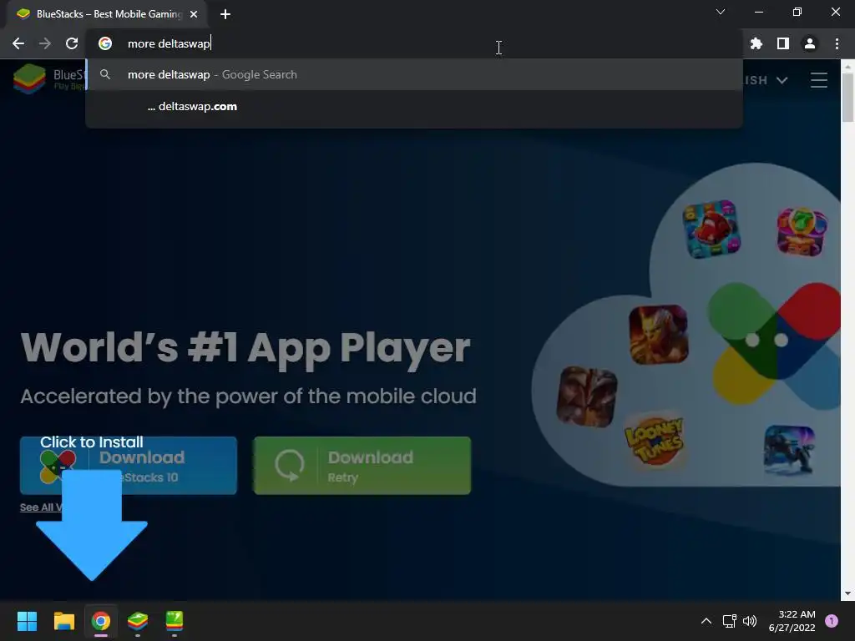Open the tab search chevron
This screenshot has height=641, width=855.
coord(721,12)
